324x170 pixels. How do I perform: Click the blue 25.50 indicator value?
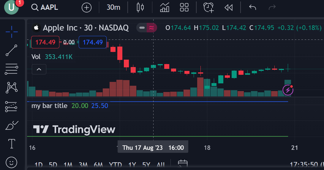click(x=99, y=106)
